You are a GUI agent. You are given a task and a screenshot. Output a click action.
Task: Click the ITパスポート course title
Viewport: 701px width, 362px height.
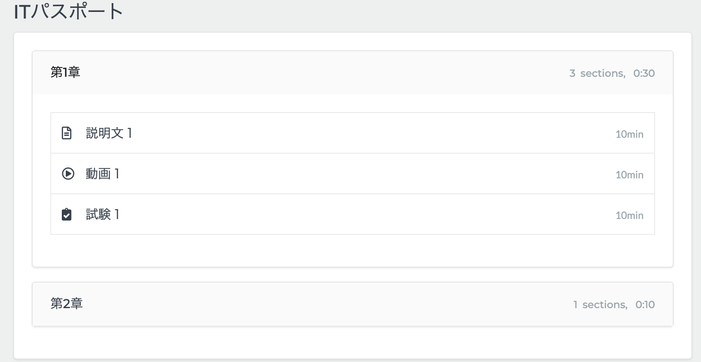click(68, 12)
